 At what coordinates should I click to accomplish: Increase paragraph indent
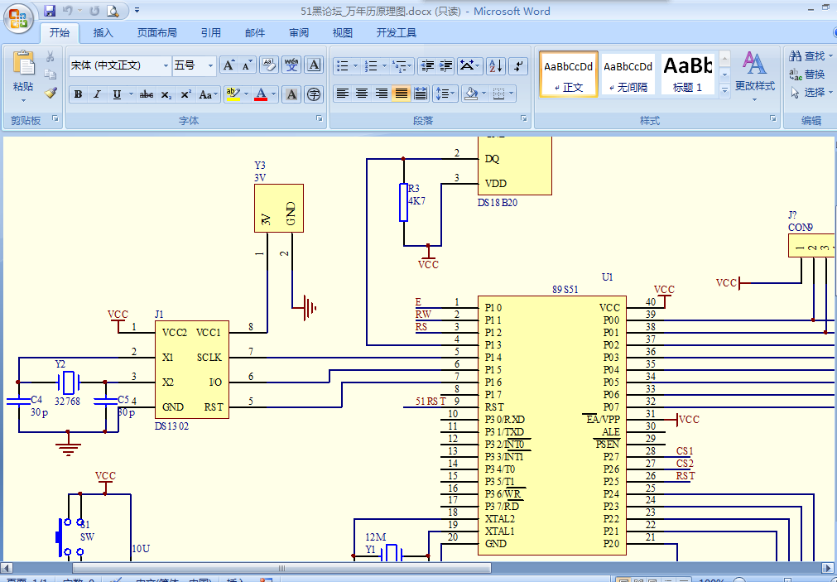[445, 65]
